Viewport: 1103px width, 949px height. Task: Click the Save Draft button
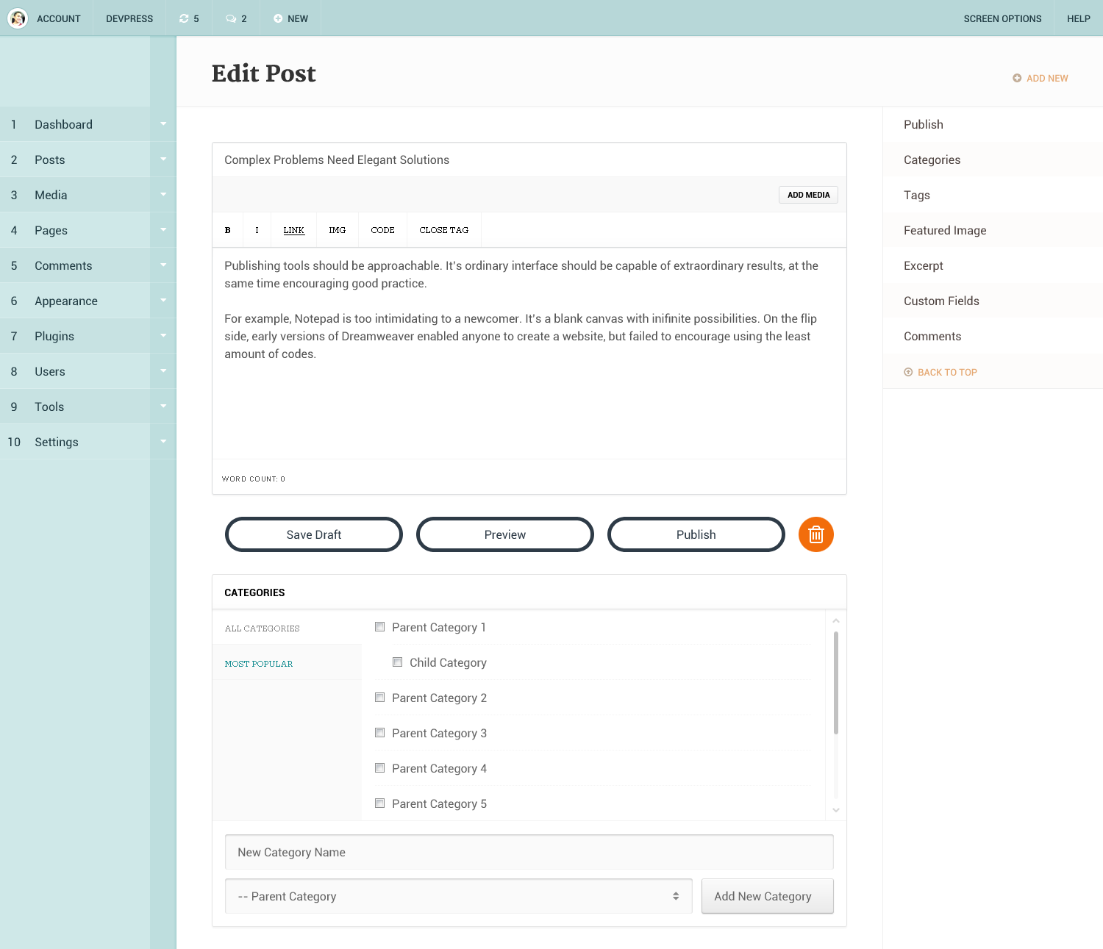point(314,534)
